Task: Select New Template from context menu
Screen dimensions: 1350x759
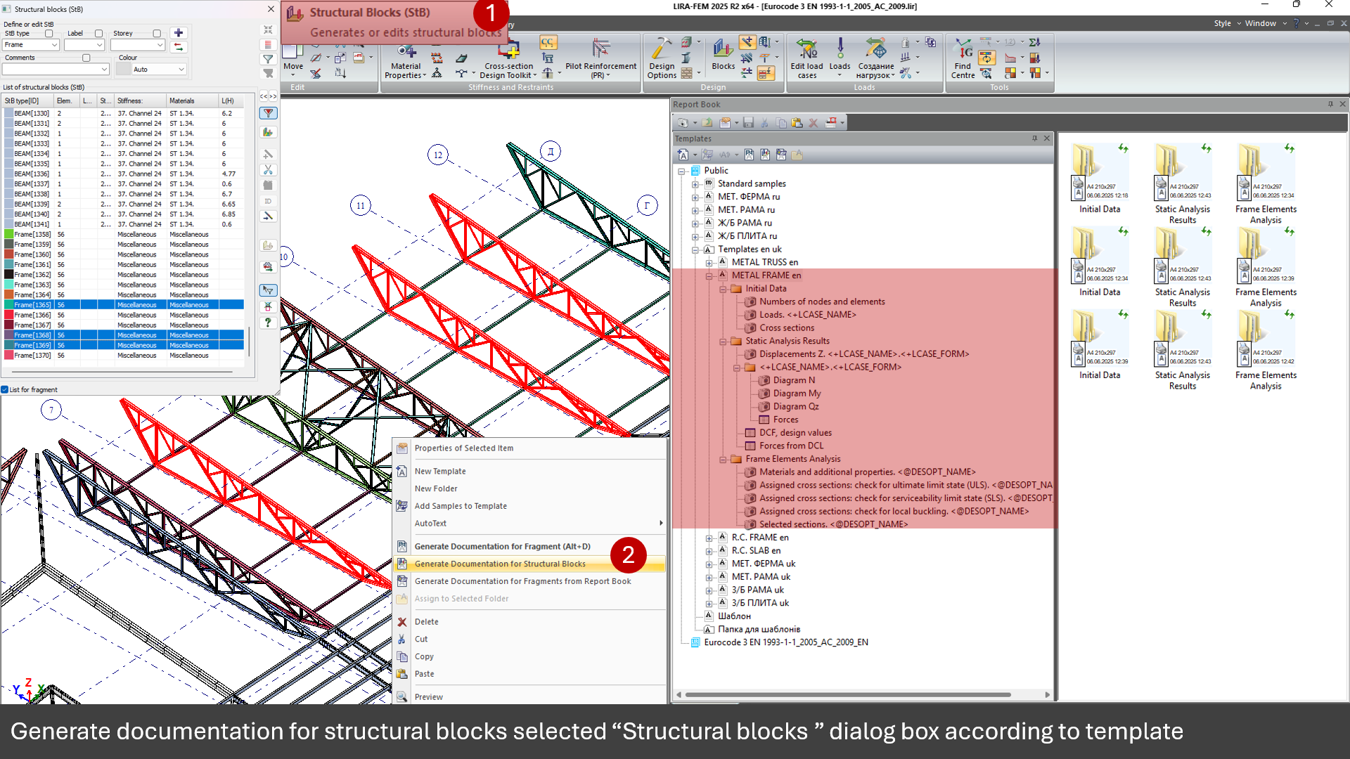Action: [x=439, y=471]
